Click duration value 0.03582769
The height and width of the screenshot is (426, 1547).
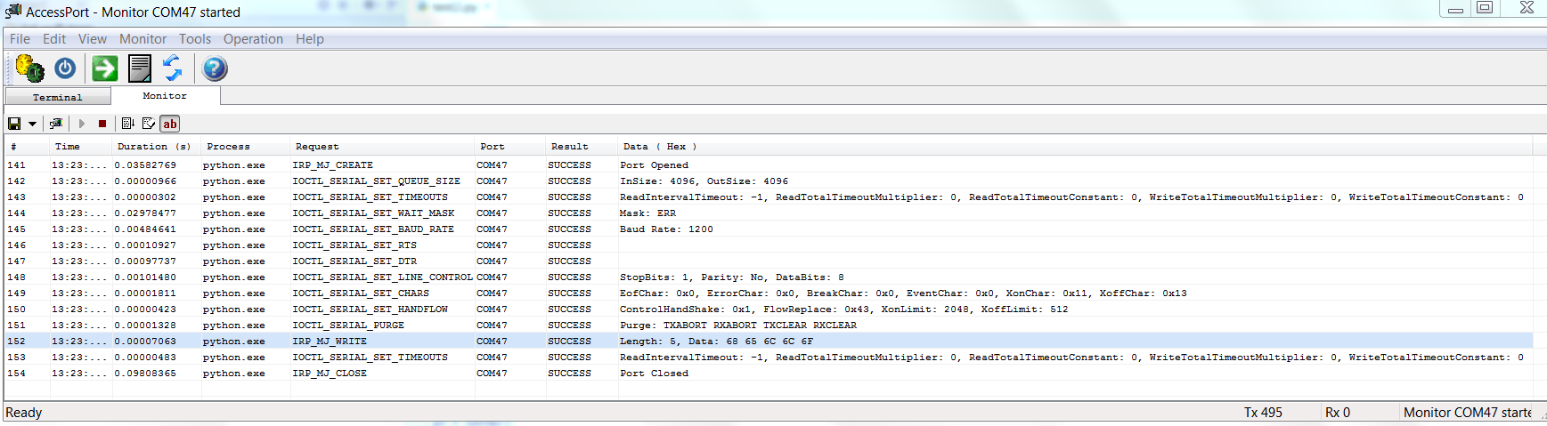tap(145, 165)
